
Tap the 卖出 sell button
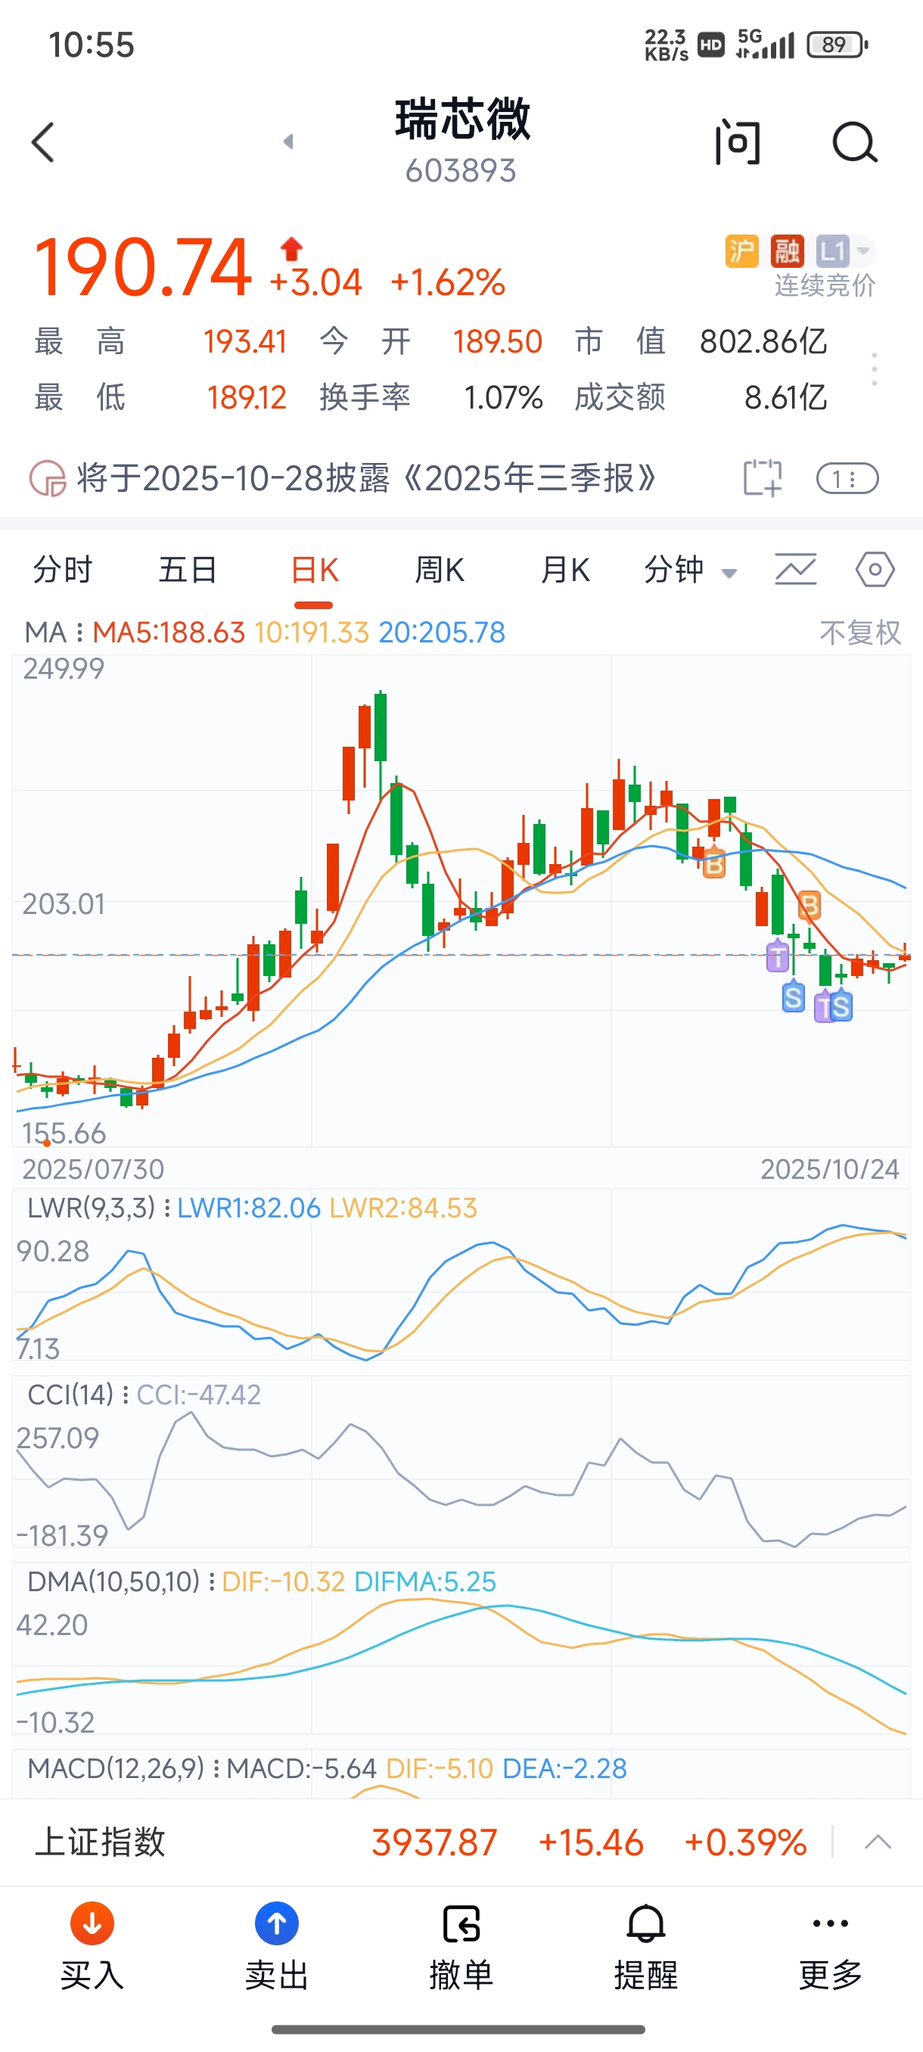[276, 1947]
